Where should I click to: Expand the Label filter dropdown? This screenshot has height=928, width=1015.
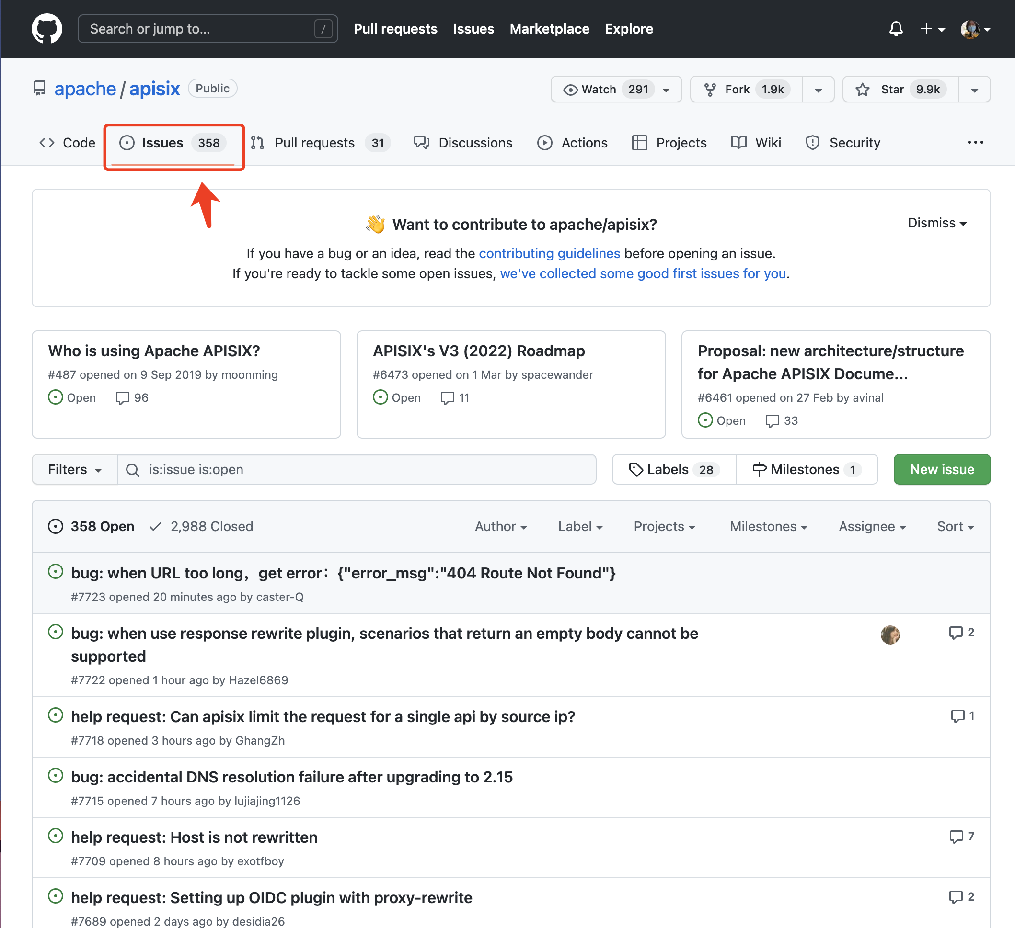[580, 526]
